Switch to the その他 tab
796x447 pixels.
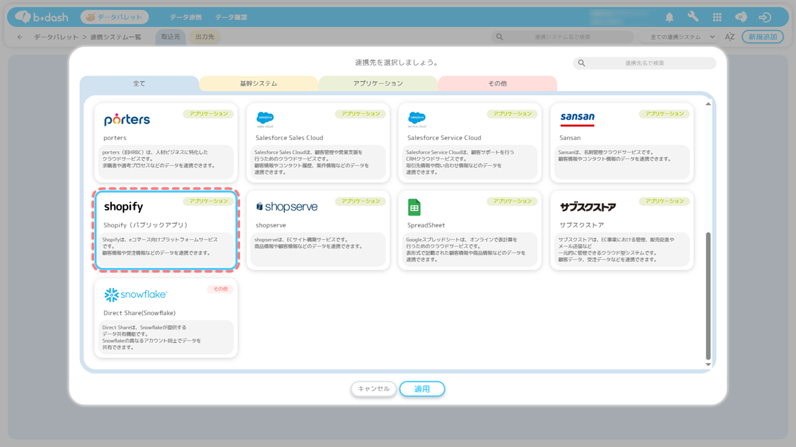pyautogui.click(x=497, y=83)
